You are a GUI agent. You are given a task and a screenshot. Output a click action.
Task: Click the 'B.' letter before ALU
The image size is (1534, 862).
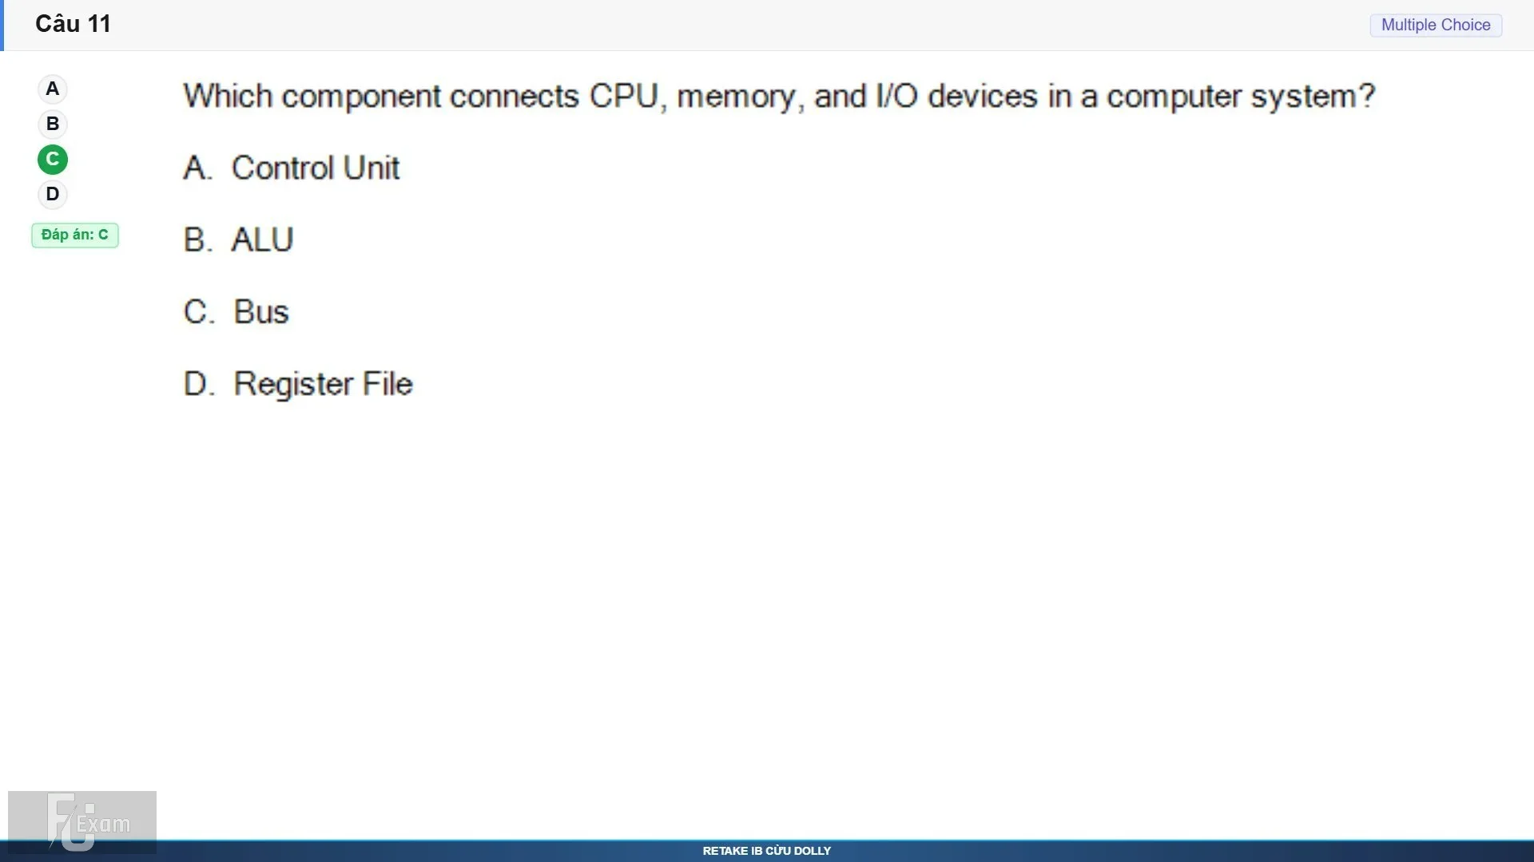pos(197,239)
